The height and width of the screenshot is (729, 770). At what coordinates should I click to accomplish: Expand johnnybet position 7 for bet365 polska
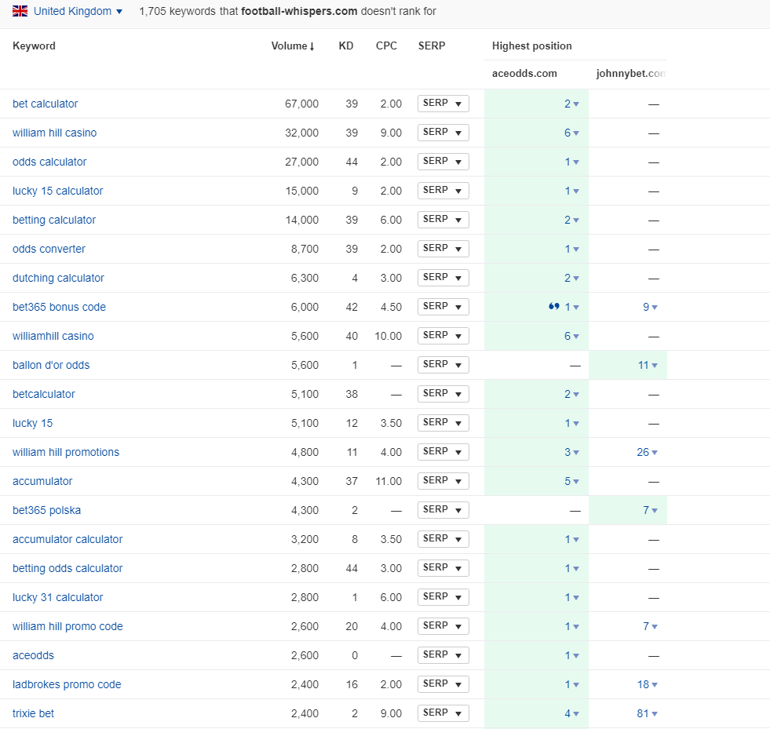coord(650,510)
